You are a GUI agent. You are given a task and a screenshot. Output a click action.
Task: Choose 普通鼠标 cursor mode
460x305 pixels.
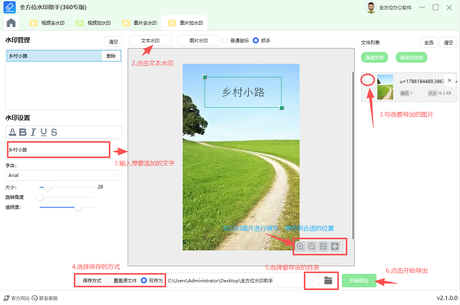(x=225, y=40)
